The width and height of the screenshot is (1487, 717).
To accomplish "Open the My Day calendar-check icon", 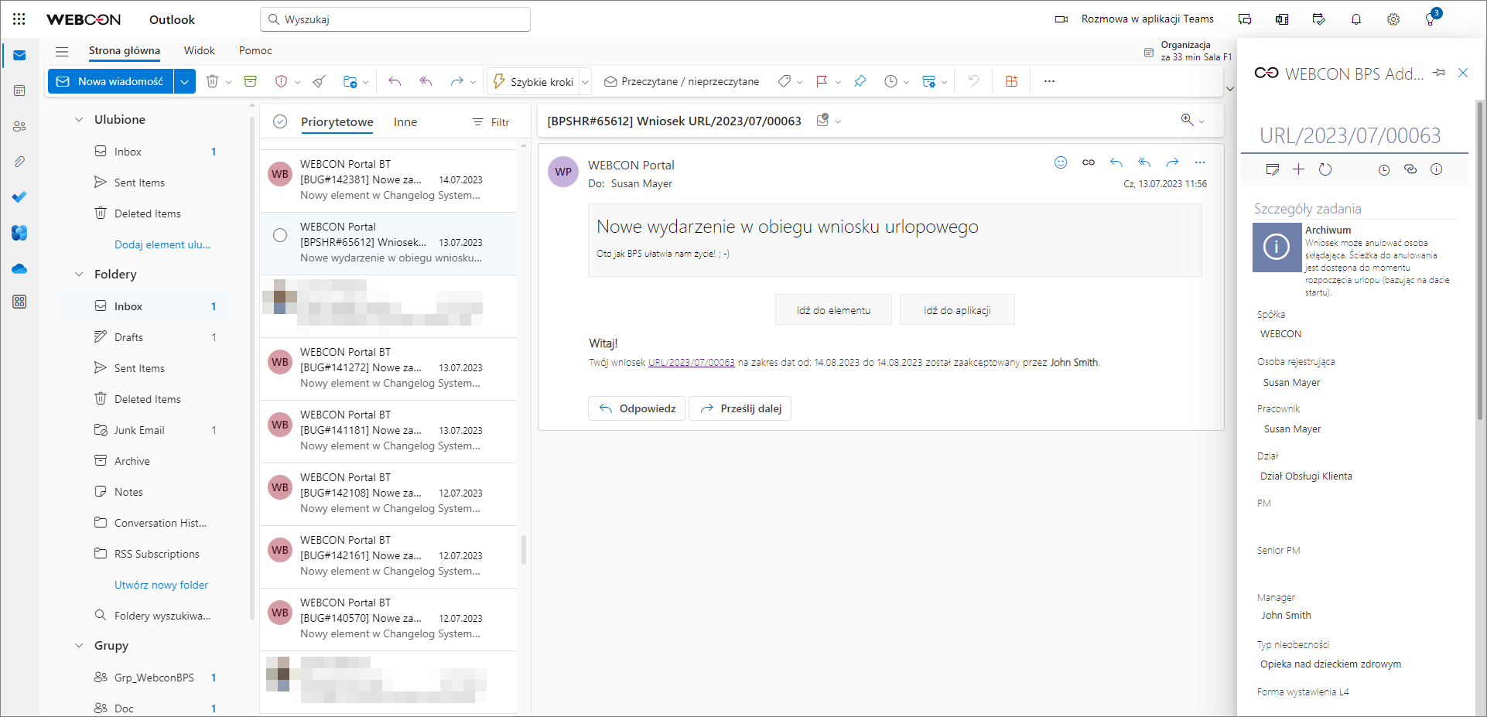I will pos(1319,19).
